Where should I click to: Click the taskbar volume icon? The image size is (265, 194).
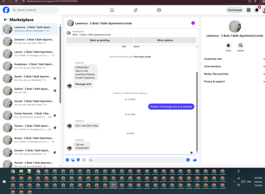tap(238, 185)
